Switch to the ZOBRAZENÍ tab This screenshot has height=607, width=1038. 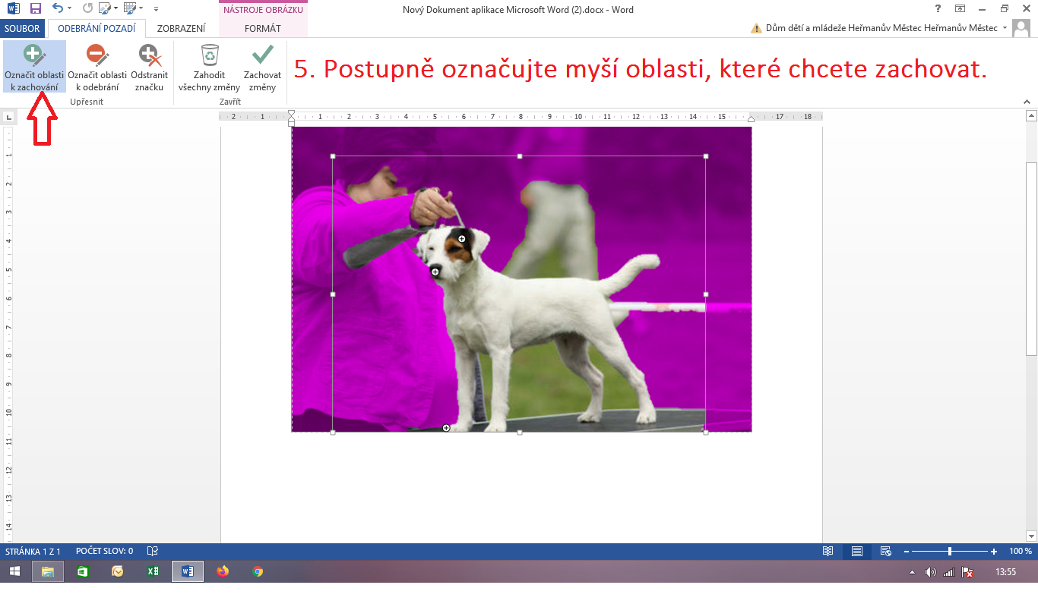(x=181, y=28)
